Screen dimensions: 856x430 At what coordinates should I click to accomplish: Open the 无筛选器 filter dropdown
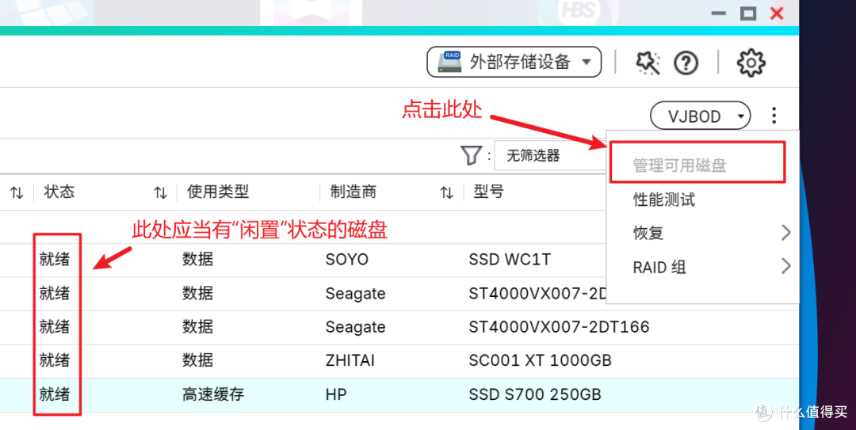click(x=550, y=155)
